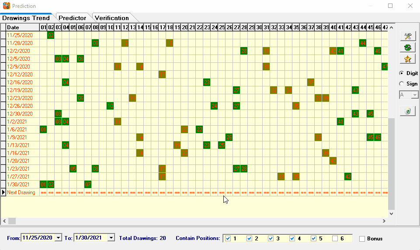Select the Sign radio button

click(x=402, y=84)
